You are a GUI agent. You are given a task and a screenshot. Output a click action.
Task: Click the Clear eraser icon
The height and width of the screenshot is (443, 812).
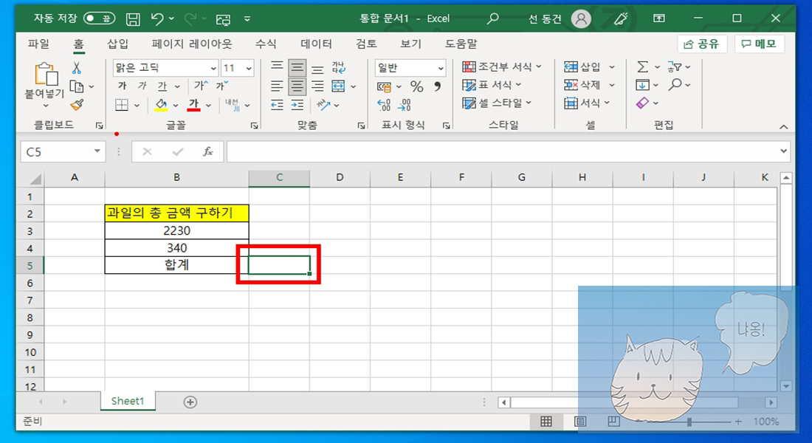point(642,103)
